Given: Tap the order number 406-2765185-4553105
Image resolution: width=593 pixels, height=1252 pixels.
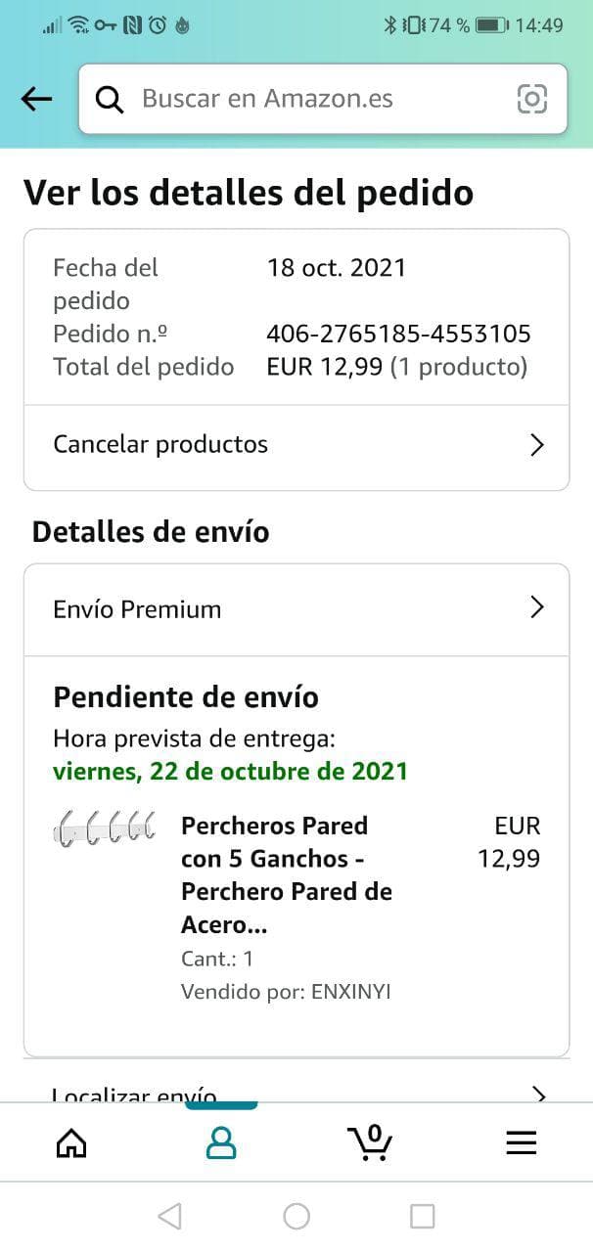Looking at the screenshot, I should click(x=398, y=334).
